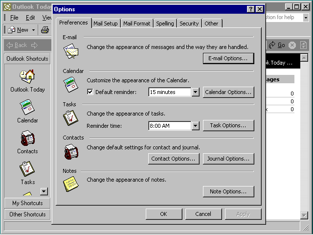Click the Tasks clipboard icon in Options dialog
Screen dimensions: 313x235
click(70, 118)
